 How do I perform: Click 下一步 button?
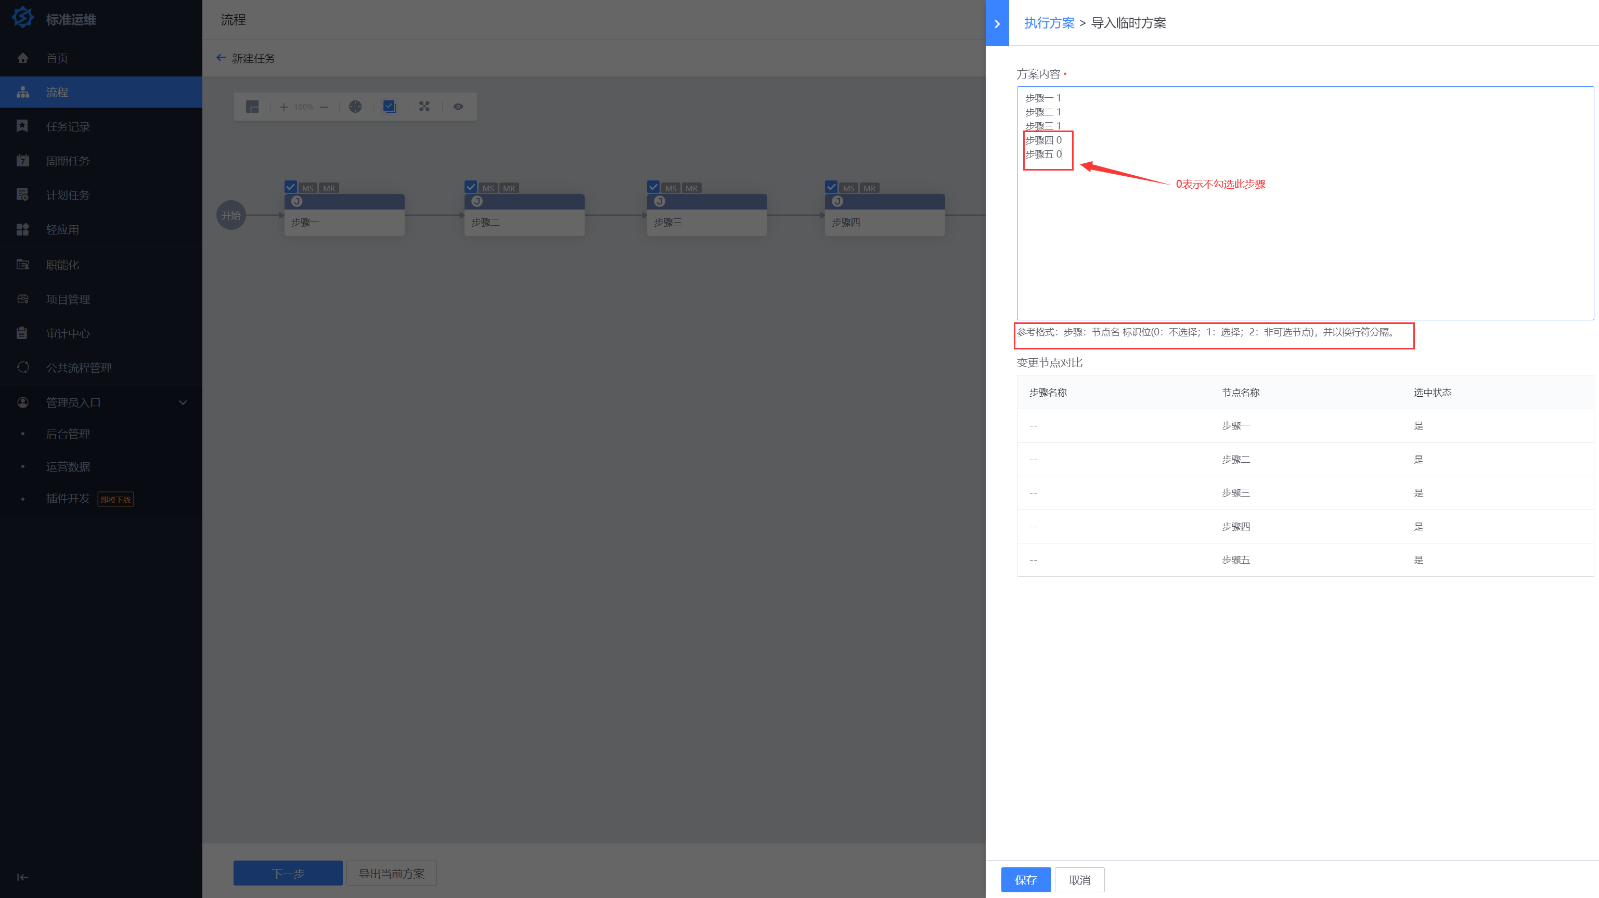288,873
